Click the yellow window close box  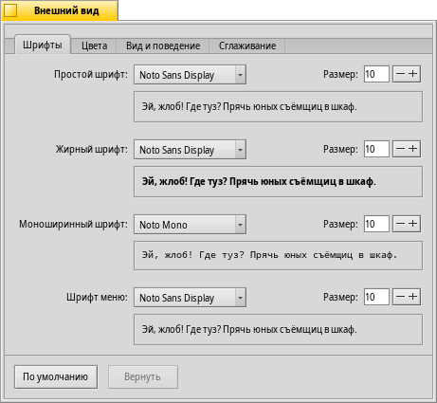tap(10, 10)
